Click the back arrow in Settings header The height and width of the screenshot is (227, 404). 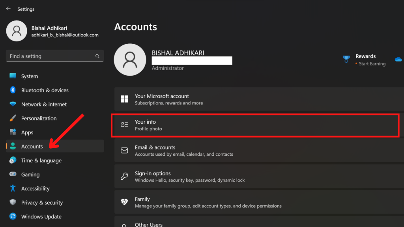tap(8, 9)
